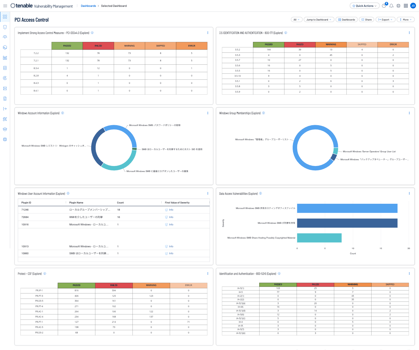
Task: Show info for Windows Account Information widget
Action: 62,113
